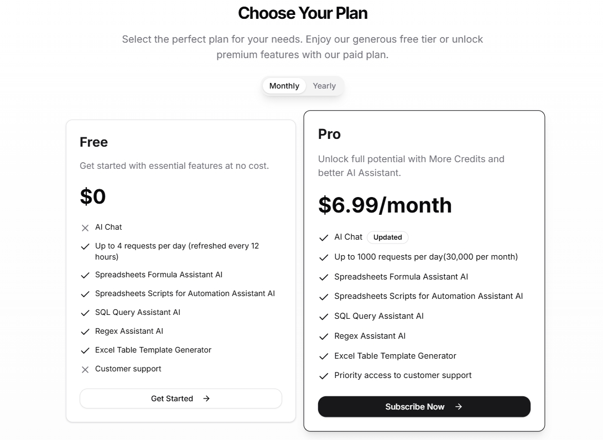
Task: Click the Pro Spreadsheets Formula Assistant checkmark
Action: pos(324,278)
